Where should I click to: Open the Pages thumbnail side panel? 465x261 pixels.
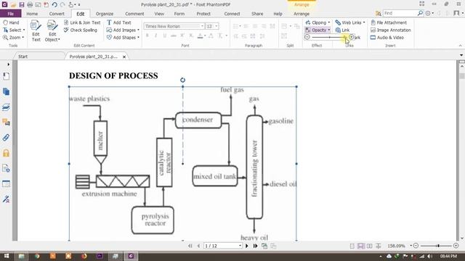pos(6,92)
